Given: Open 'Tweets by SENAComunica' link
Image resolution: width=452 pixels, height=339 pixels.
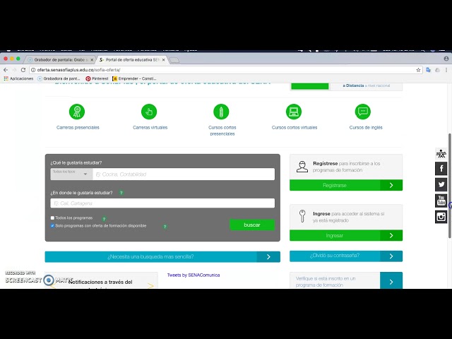Looking at the screenshot, I should click(194, 275).
